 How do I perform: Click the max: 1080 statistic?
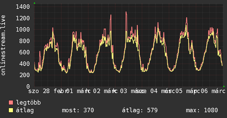pos(202,110)
